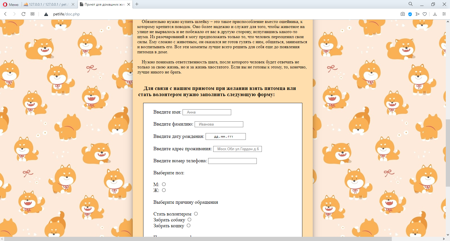The image size is (450, 241).
Task: Click the label Введите имя:
Action: click(167, 112)
